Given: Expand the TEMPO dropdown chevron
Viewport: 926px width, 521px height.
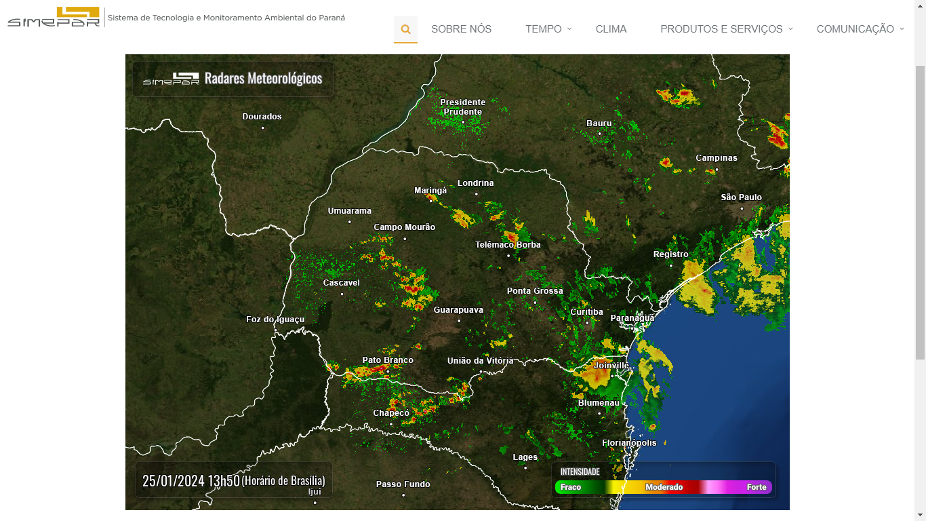Looking at the screenshot, I should [569, 28].
